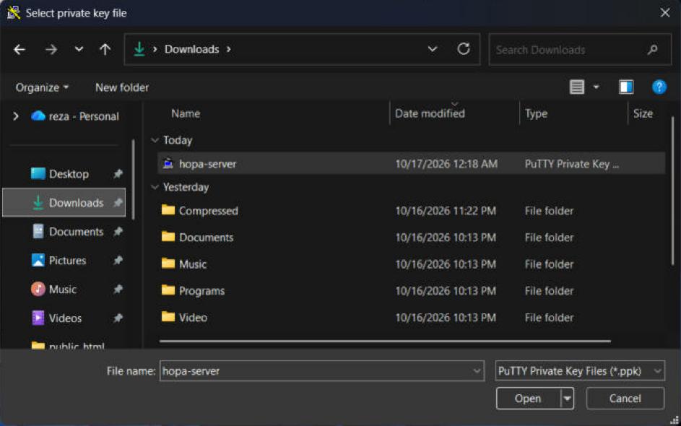
Task: Refresh the Downloads folder view
Action: coord(464,49)
